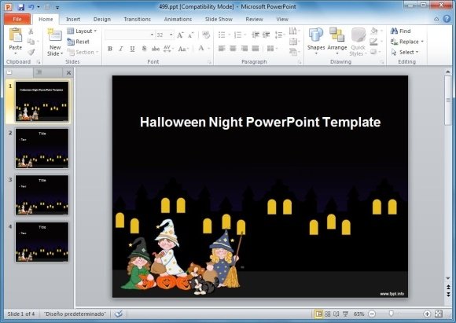Switch to the Design tab
The image size is (456, 323).
101,19
